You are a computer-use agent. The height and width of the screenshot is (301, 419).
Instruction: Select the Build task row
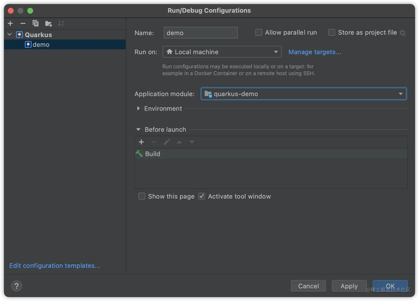pyautogui.click(x=271, y=154)
